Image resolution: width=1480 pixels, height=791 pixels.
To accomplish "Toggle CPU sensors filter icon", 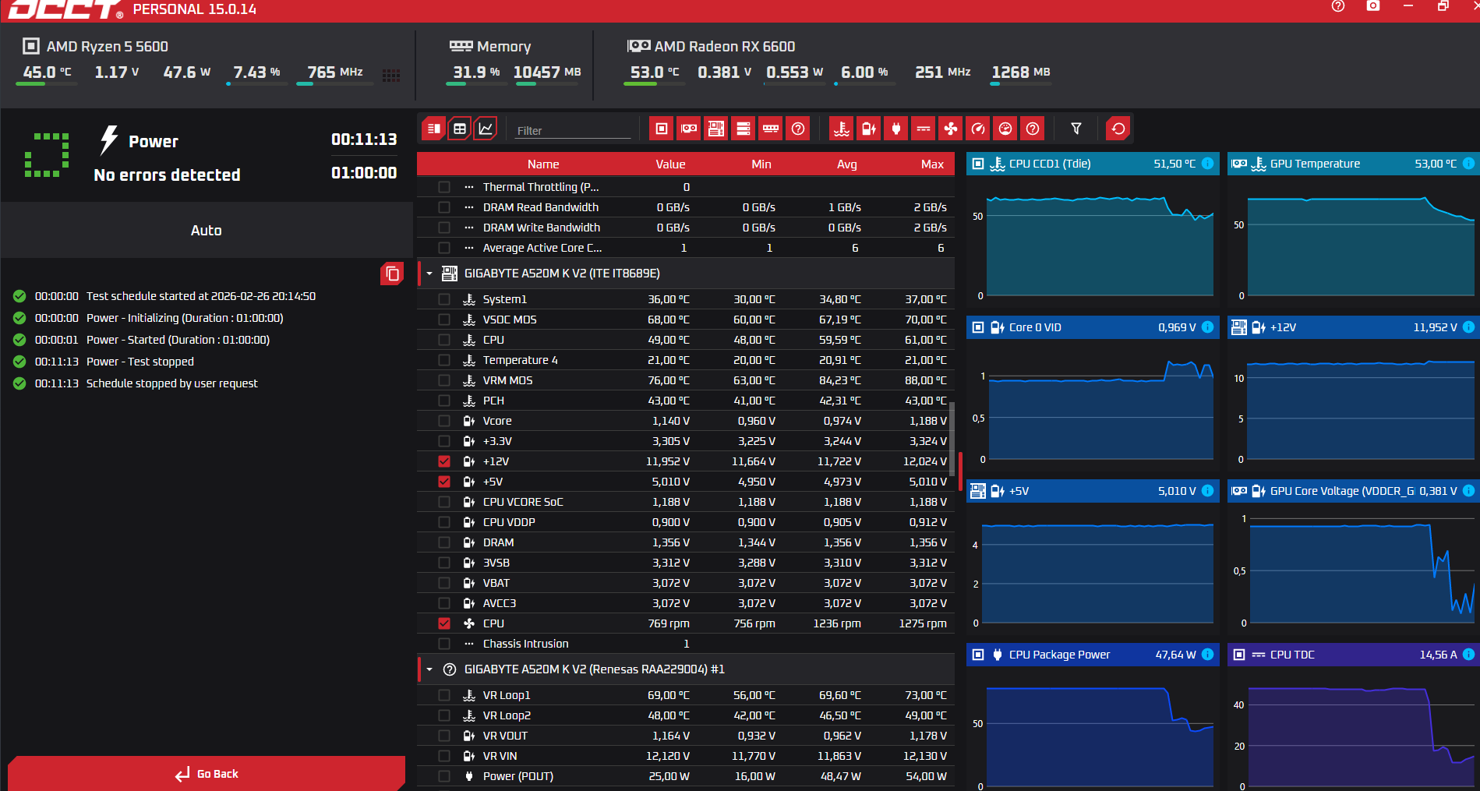I will point(662,129).
